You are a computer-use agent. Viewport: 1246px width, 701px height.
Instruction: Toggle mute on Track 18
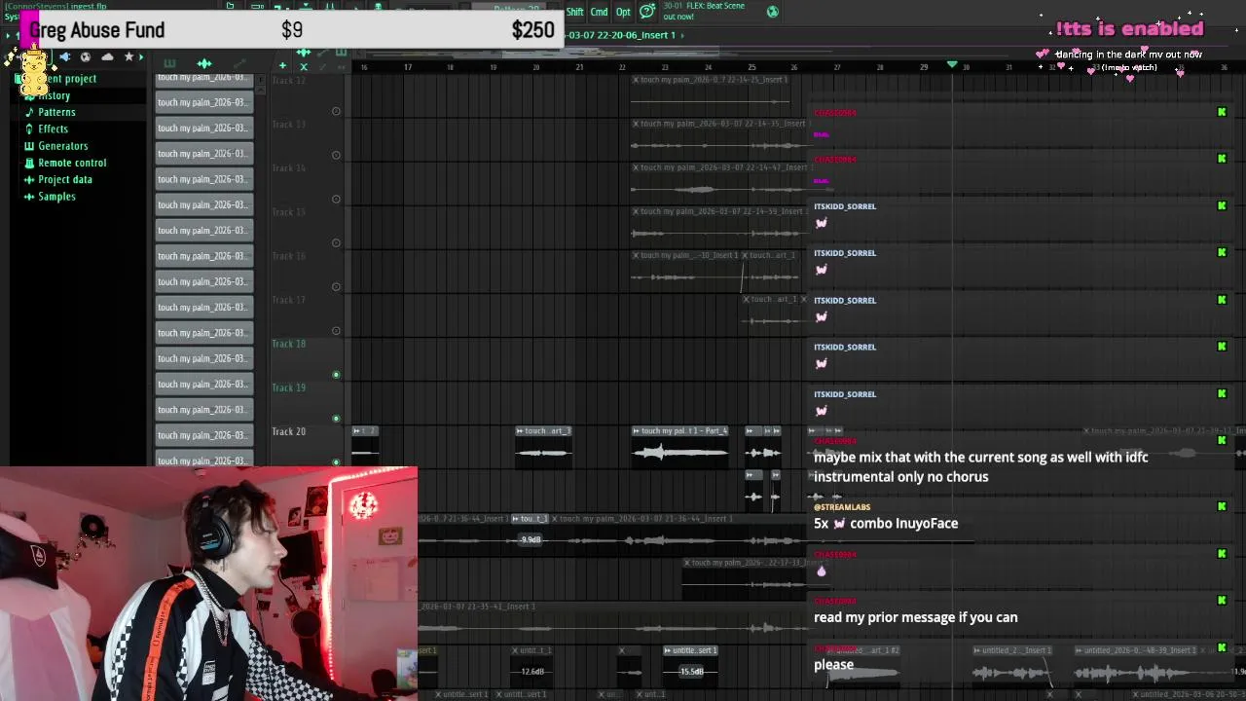(x=336, y=374)
